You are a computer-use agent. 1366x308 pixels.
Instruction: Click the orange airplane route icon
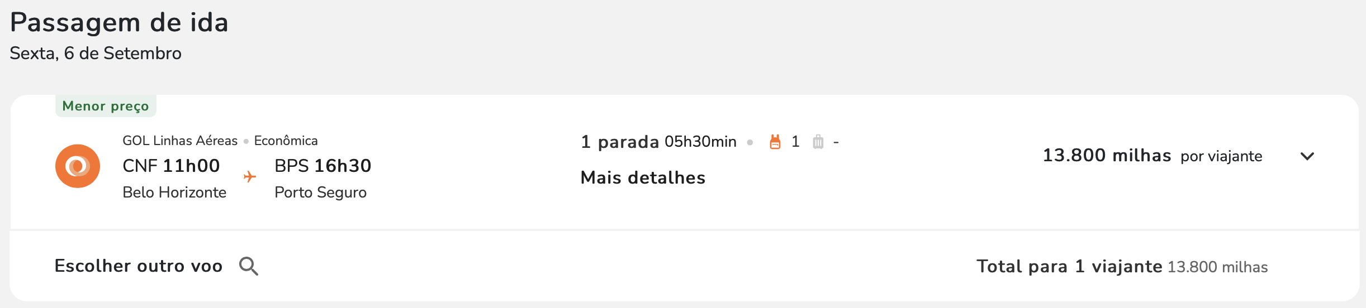point(250,177)
